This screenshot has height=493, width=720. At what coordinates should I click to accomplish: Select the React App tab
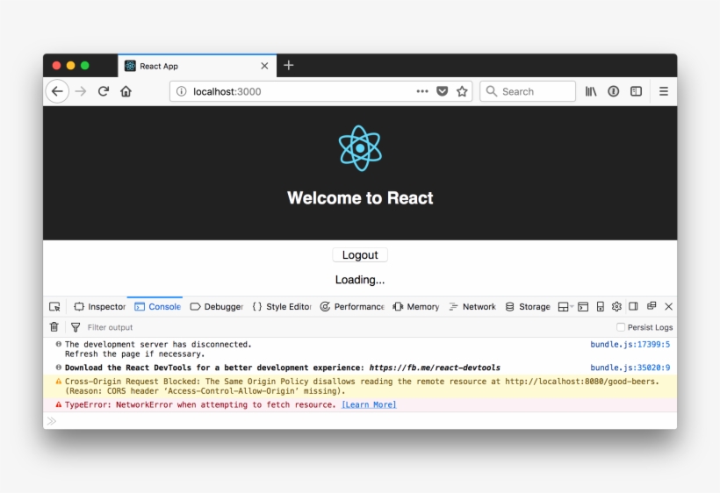(x=198, y=66)
